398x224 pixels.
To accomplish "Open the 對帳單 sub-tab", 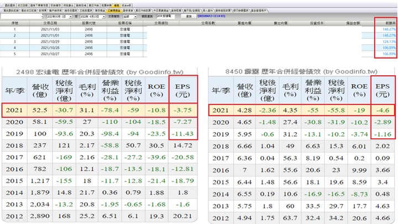I will coord(43,11).
